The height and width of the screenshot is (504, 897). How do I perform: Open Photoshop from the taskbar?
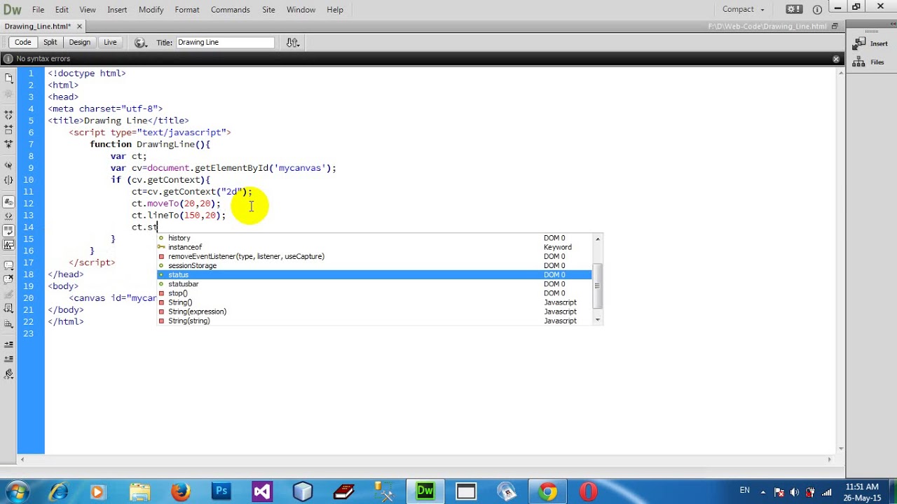[221, 491]
